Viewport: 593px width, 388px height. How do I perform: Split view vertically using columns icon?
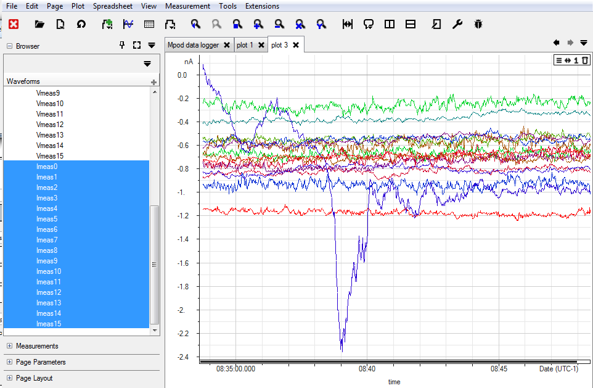point(389,25)
